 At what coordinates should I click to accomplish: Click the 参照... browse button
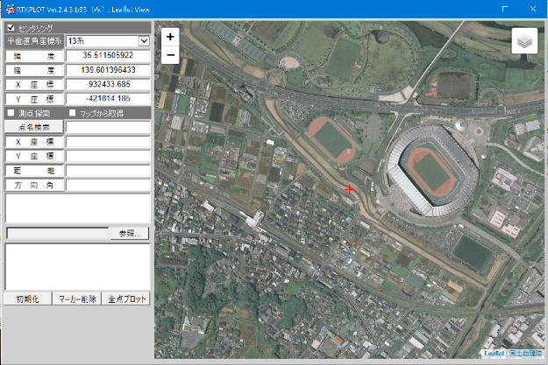pos(129,233)
